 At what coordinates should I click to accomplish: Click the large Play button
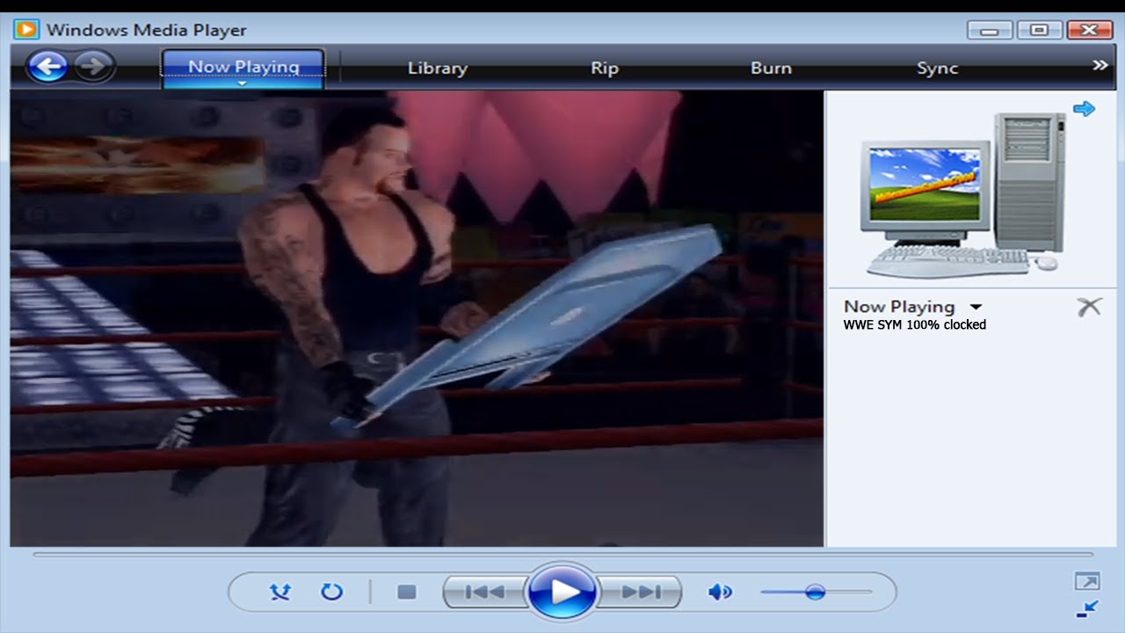click(562, 592)
